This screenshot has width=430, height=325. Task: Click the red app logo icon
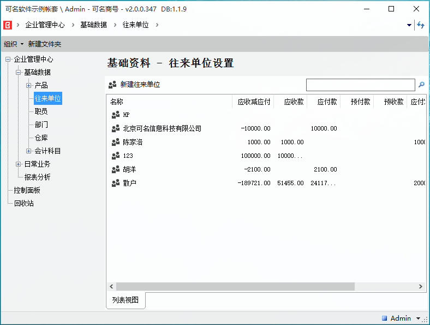point(8,25)
